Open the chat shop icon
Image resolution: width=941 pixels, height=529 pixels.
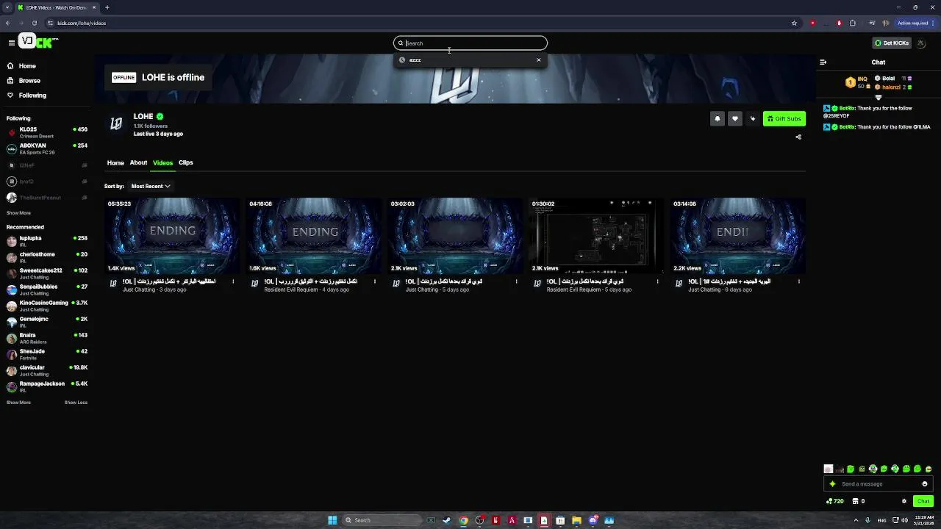[x=856, y=501]
